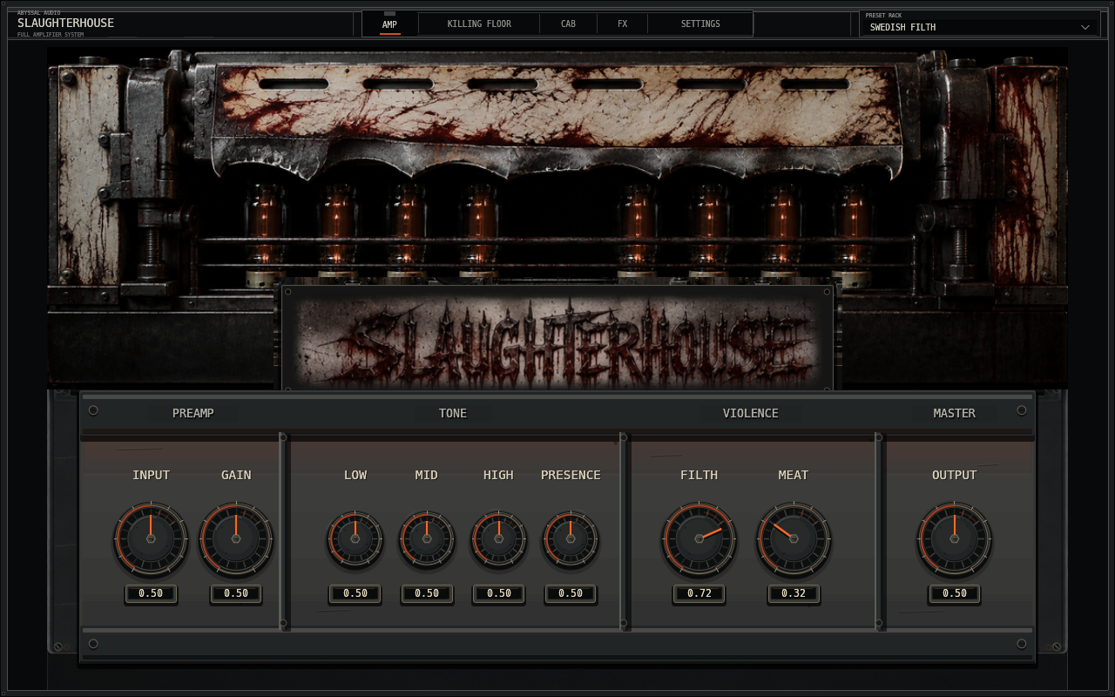Image resolution: width=1115 pixels, height=697 pixels.
Task: Click the HIGH tone knob
Action: tap(498, 538)
